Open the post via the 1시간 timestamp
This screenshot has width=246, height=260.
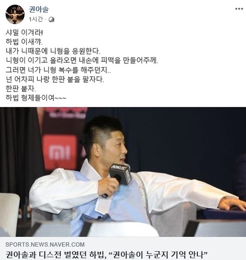pyautogui.click(x=36, y=20)
